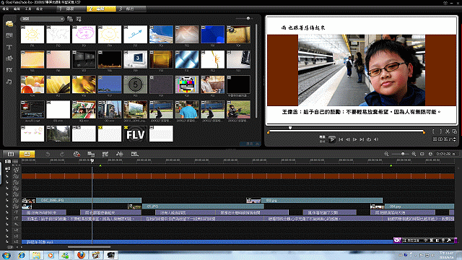This screenshot has height=260, width=462.
Task: Open the Media library panel
Action: click(x=9, y=24)
